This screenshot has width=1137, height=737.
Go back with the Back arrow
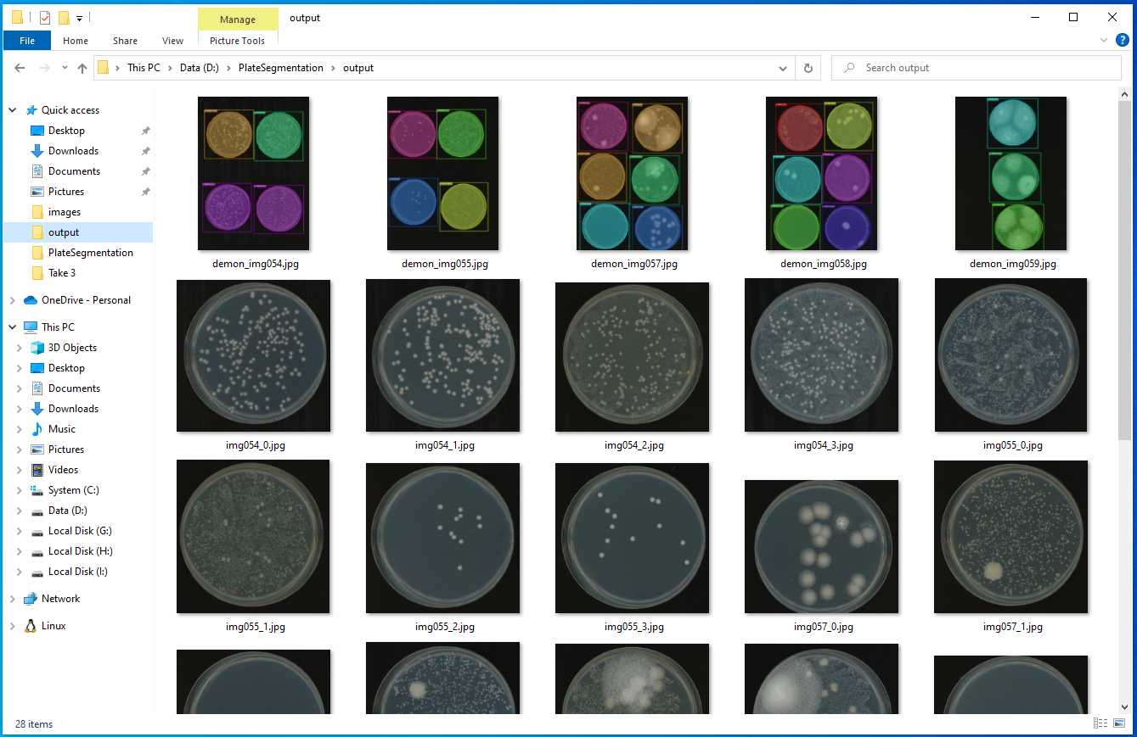click(20, 68)
